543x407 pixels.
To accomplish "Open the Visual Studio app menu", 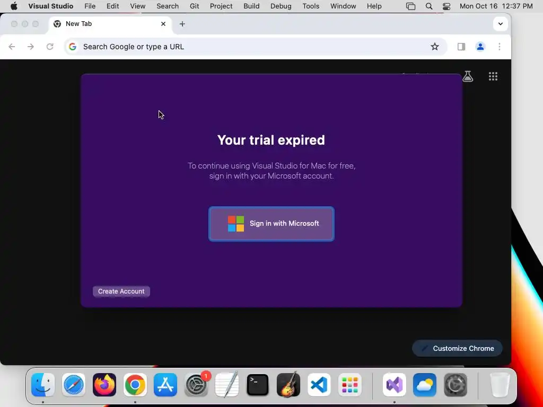I will point(51,6).
